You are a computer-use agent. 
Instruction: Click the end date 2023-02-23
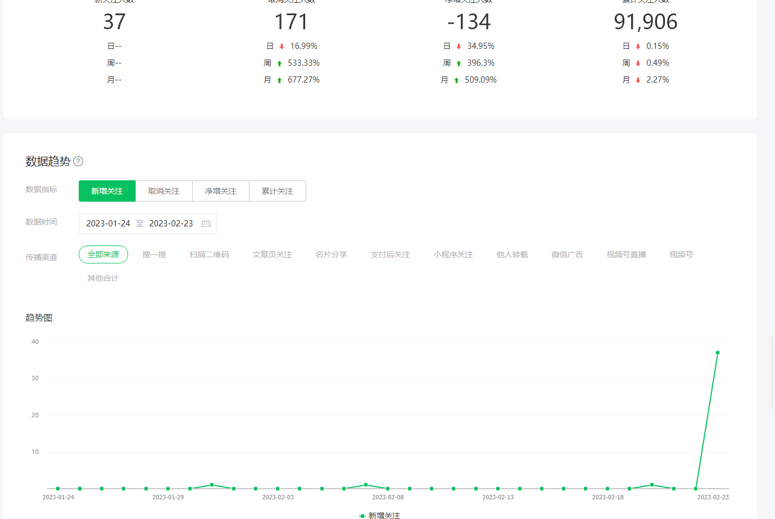tap(171, 224)
